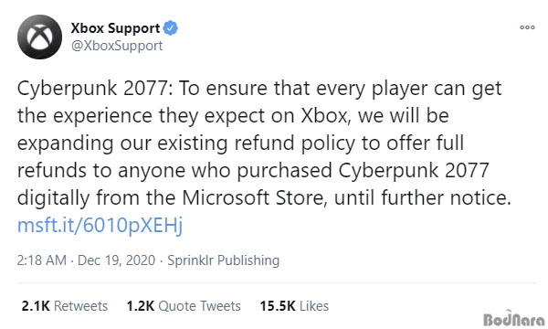This screenshot has height=329, width=548.
Task: View the 15.5K Likes list
Action: click(294, 306)
